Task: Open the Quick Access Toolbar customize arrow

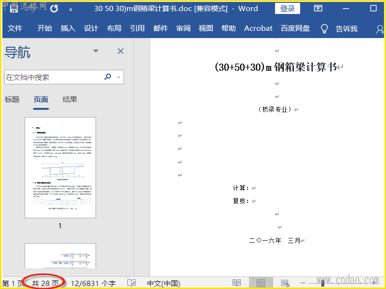Action: [x=70, y=9]
